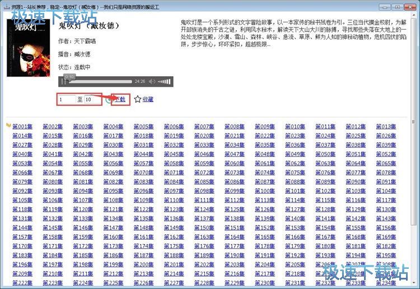The image size is (420, 289).
Task: Open episode 第026集
Action: 386,136
